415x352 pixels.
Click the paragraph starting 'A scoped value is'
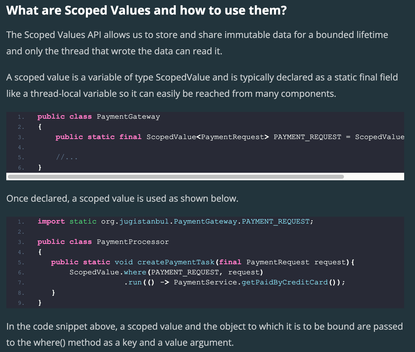tap(202, 85)
